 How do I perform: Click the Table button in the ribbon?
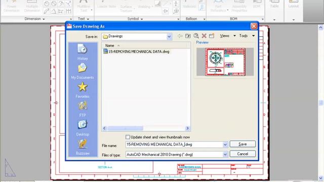(274, 5)
